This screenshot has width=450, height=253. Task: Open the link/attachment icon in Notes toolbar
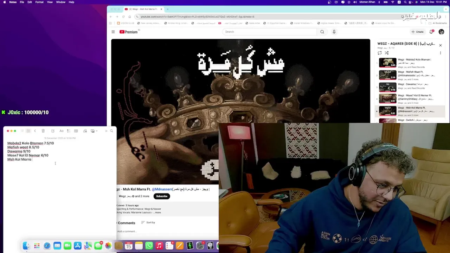tap(85, 131)
